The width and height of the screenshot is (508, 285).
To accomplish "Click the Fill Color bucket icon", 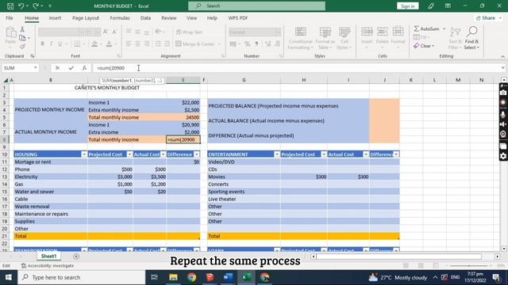I will tap(94, 44).
